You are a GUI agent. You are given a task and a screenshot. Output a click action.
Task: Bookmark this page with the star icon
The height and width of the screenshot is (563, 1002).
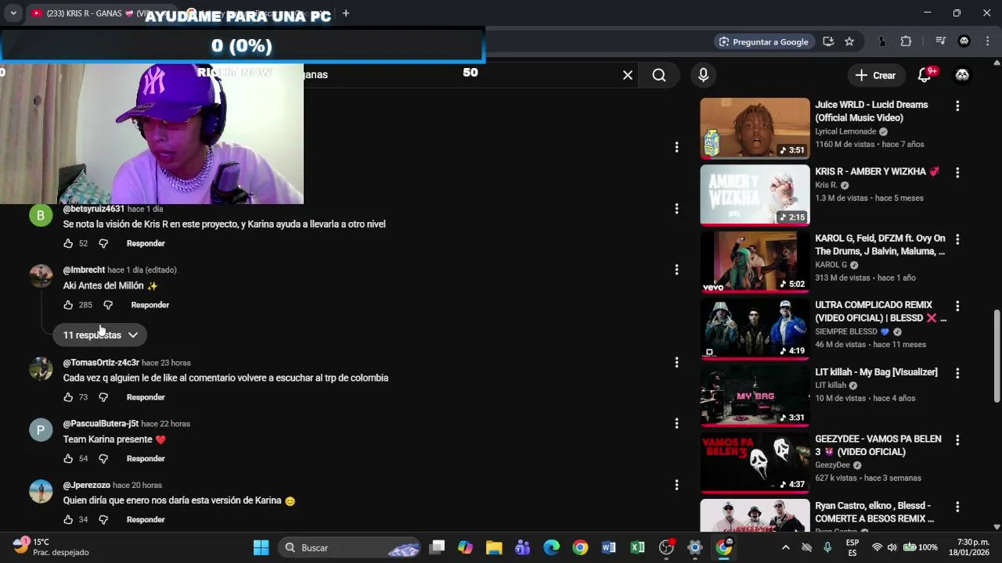(849, 41)
